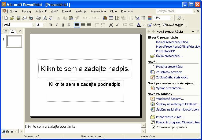The height and width of the screenshot is (140, 202).
Task: Expand the formatting toolbar options arrow
Action: (x=186, y=26)
